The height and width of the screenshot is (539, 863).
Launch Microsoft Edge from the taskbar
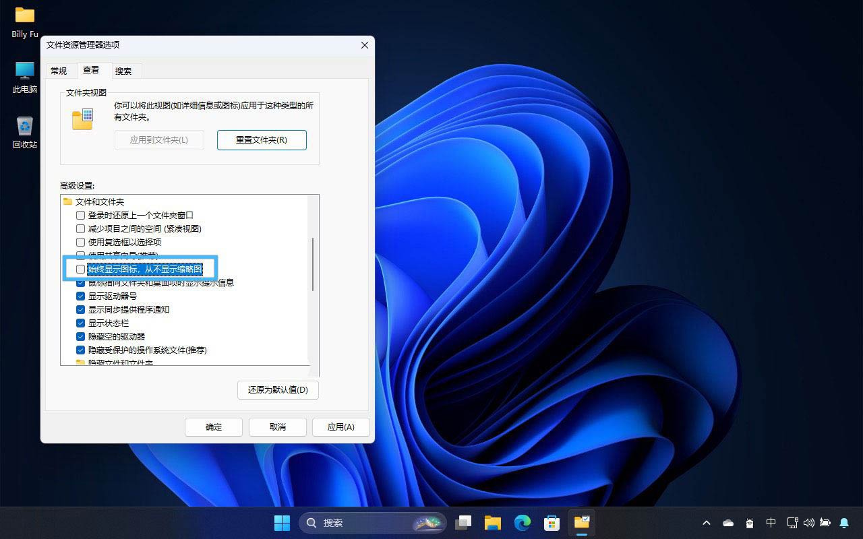click(522, 523)
